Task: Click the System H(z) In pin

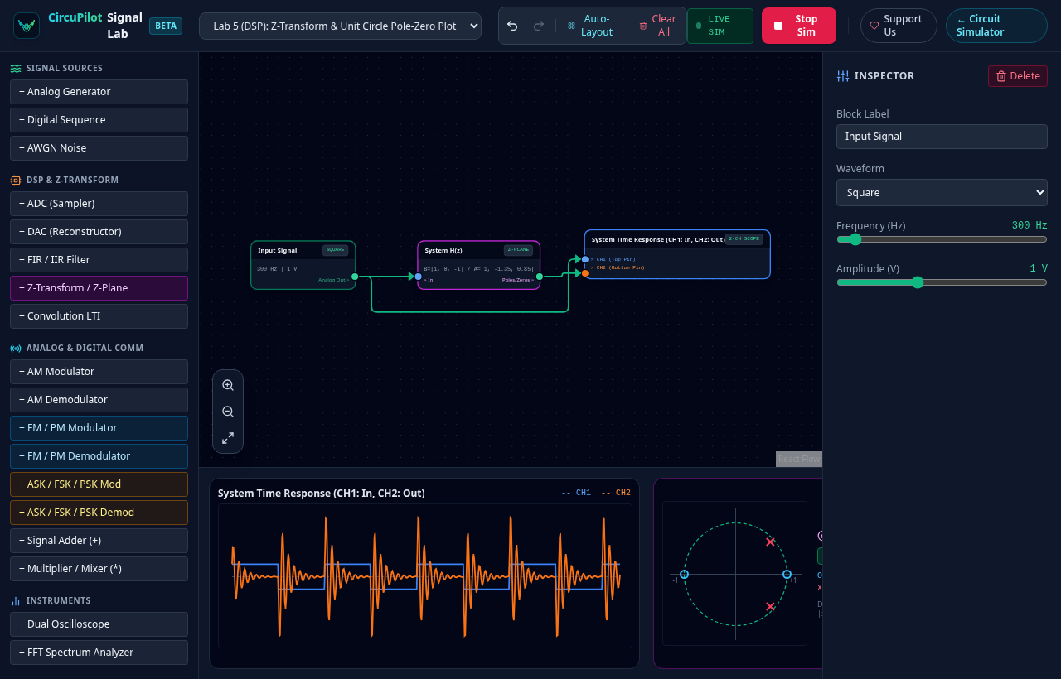Action: coord(418,277)
